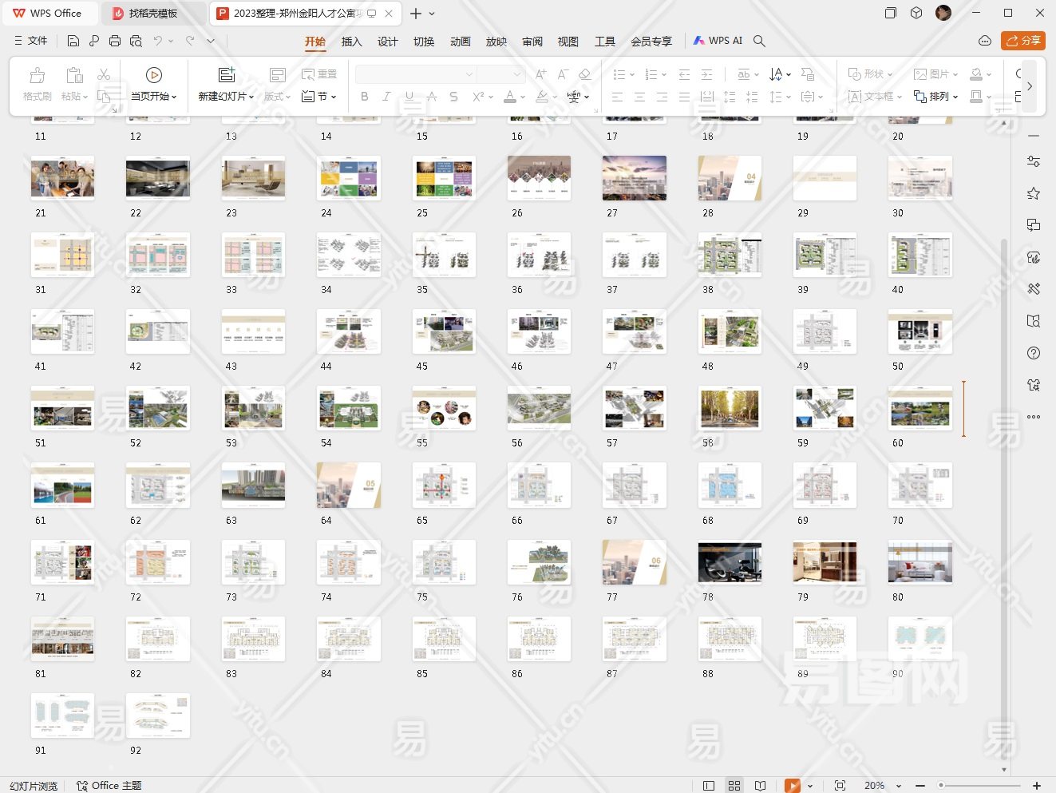This screenshot has width=1056, height=793.
Task: Switch to reading view book icon
Action: pos(761,786)
